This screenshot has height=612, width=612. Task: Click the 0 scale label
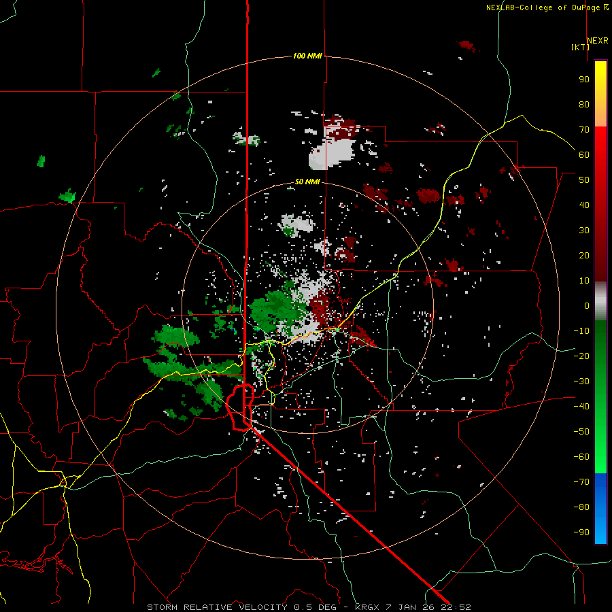click(x=587, y=305)
